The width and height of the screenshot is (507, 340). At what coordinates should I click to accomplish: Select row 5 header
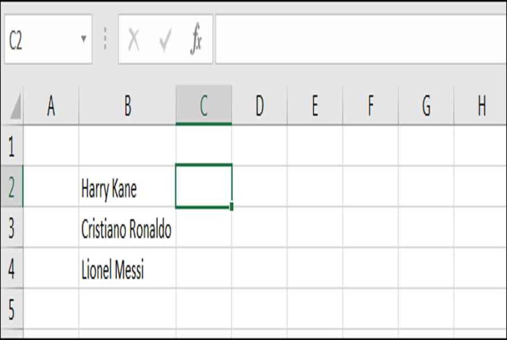click(x=11, y=309)
